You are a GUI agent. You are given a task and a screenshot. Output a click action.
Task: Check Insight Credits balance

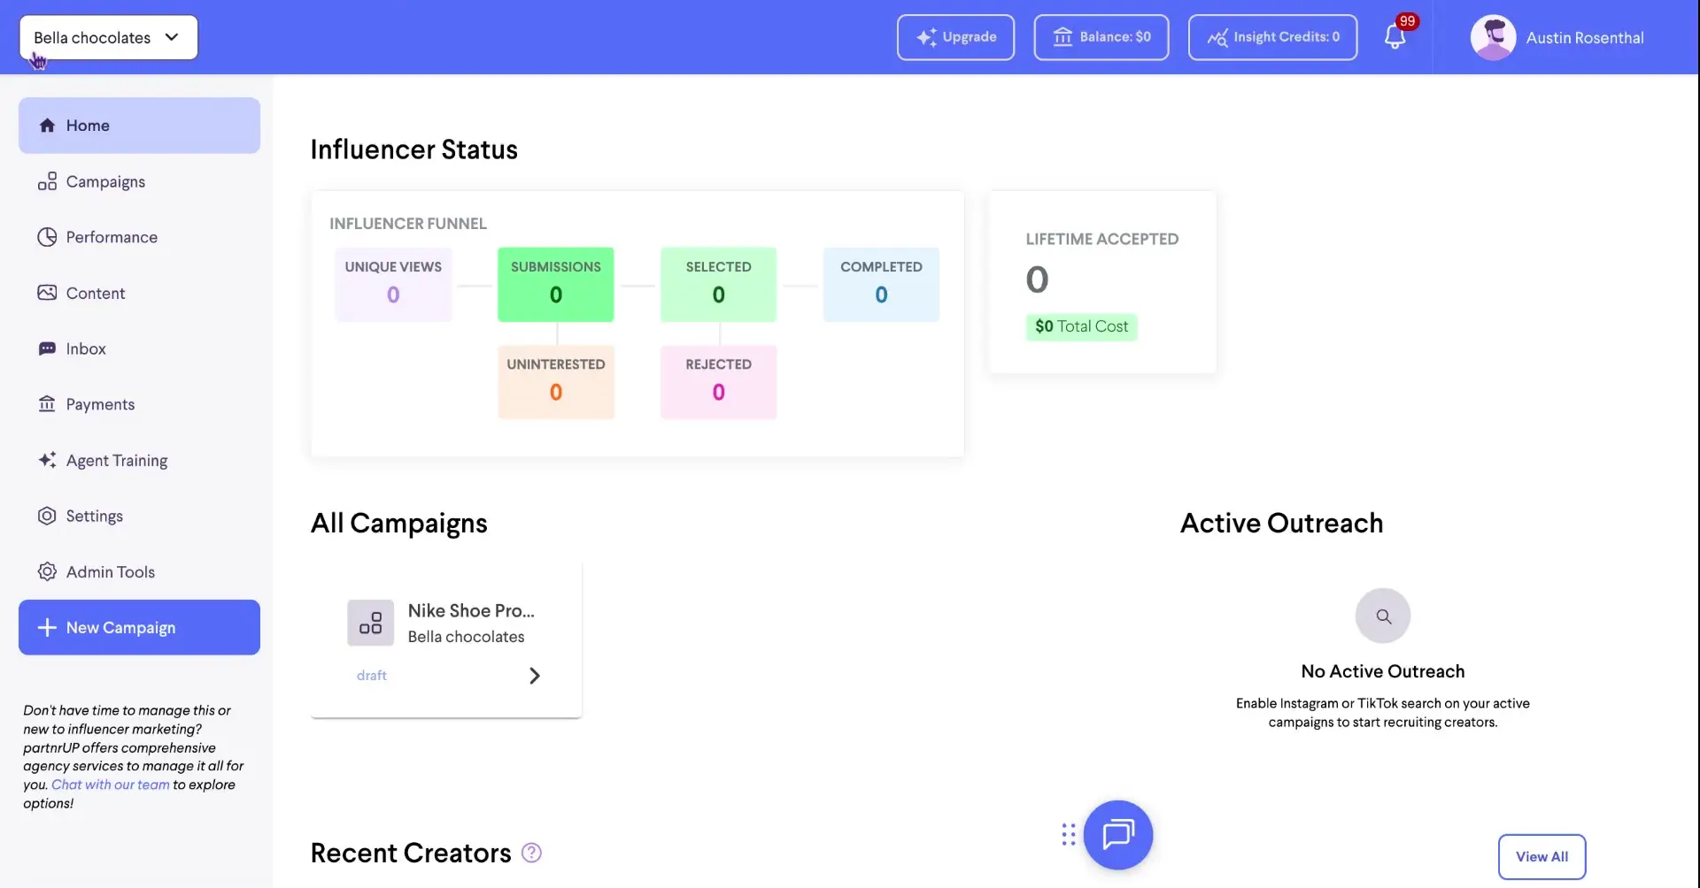[1272, 37]
